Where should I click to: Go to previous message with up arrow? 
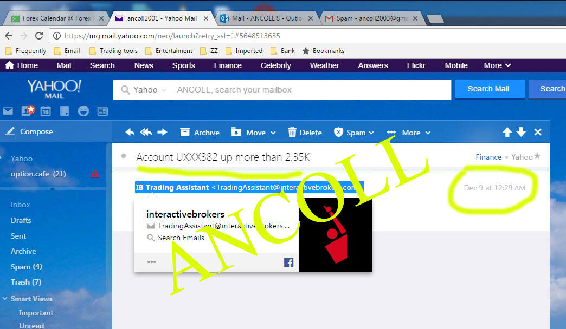507,132
